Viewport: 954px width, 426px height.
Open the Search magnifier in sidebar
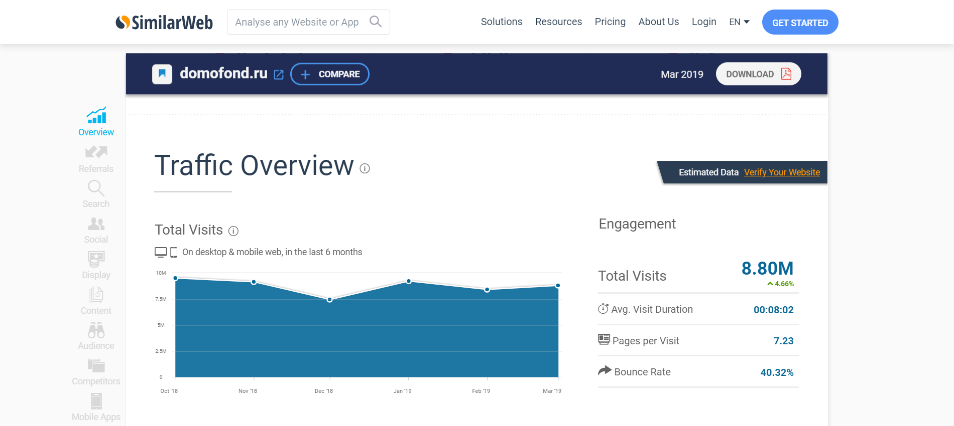[x=96, y=188]
